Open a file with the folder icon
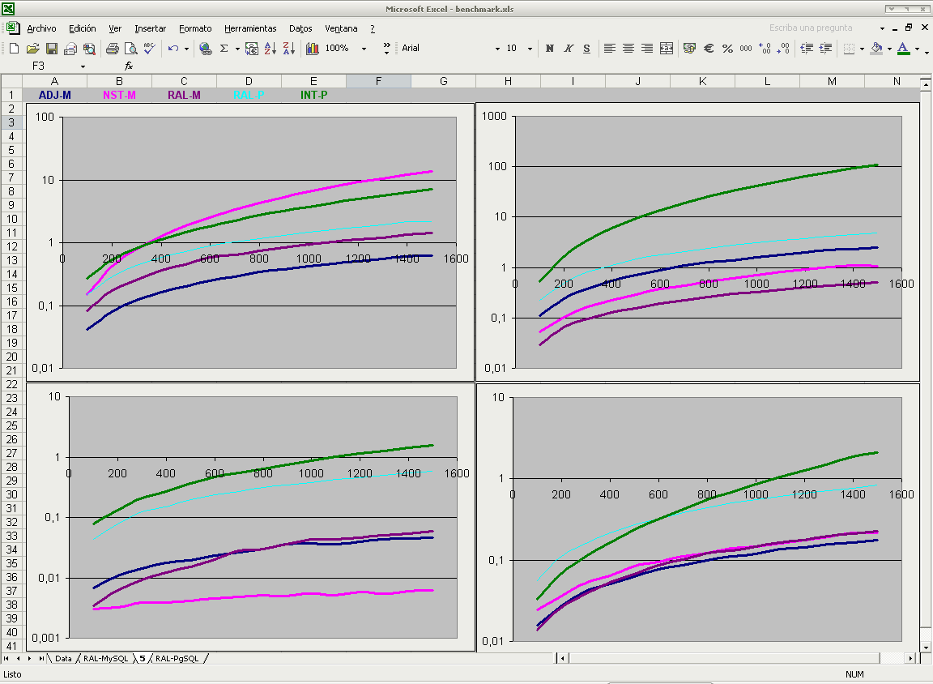The width and height of the screenshot is (933, 684). pos(33,48)
